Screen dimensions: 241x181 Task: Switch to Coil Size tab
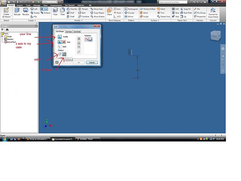(69, 32)
